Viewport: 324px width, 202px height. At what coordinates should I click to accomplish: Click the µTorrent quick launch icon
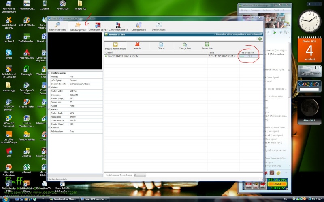tap(35, 199)
